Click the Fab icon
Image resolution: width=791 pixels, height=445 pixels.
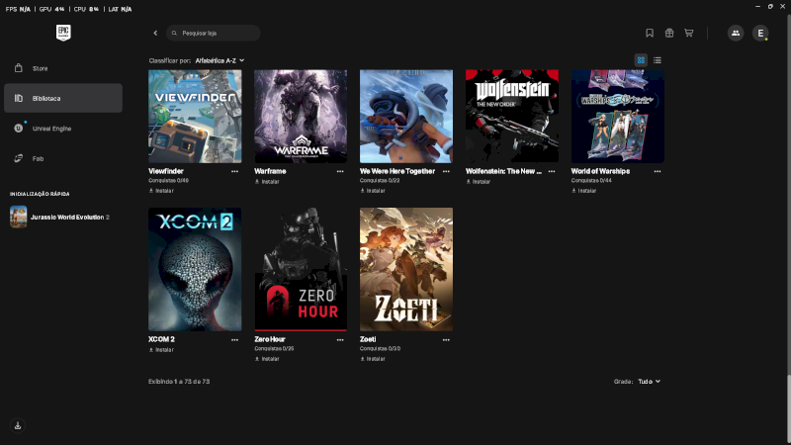click(x=18, y=158)
